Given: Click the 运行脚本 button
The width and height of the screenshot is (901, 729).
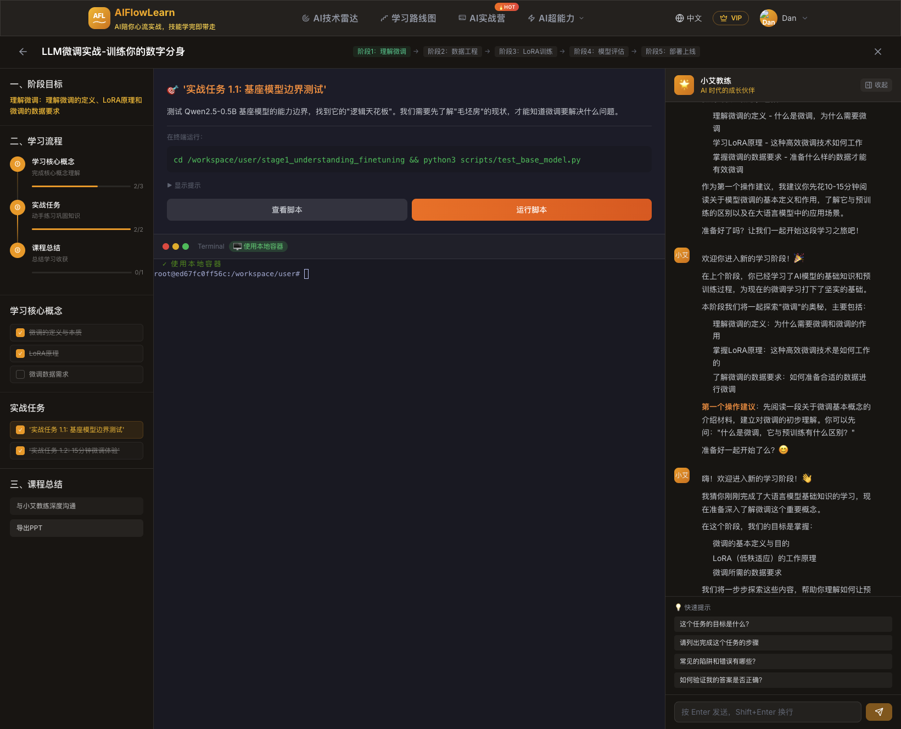Looking at the screenshot, I should tap(531, 210).
